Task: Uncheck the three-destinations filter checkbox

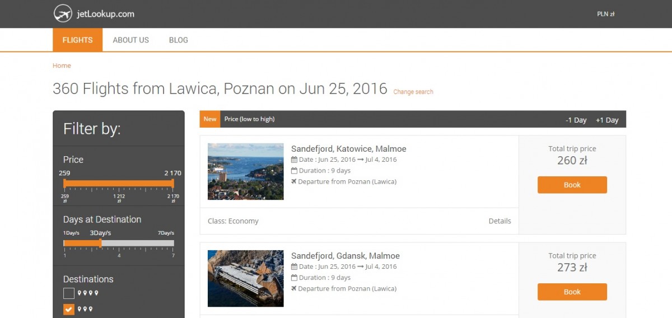Action: click(68, 309)
